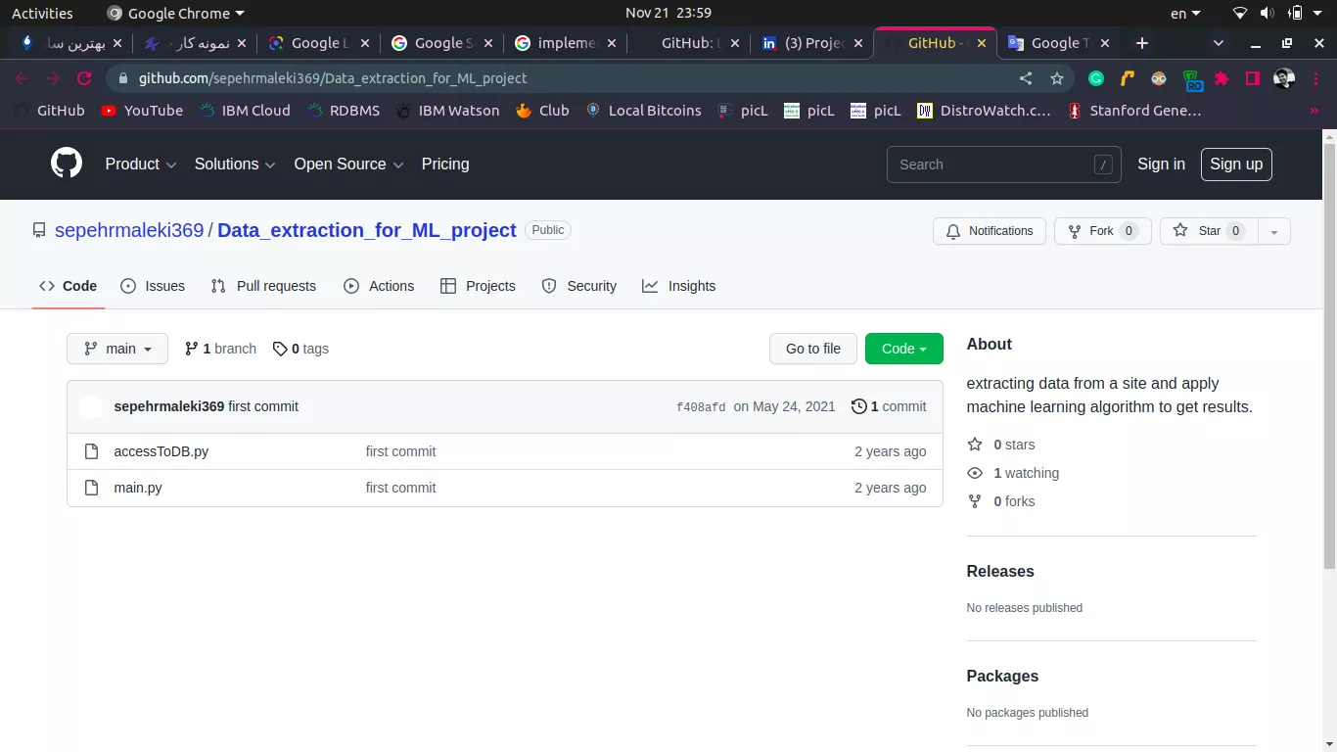Show more bookmarks overflow chevron

click(1314, 111)
